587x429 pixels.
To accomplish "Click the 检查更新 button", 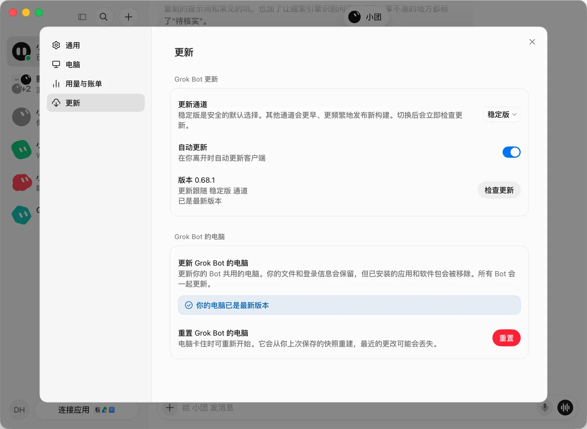I will [x=499, y=190].
